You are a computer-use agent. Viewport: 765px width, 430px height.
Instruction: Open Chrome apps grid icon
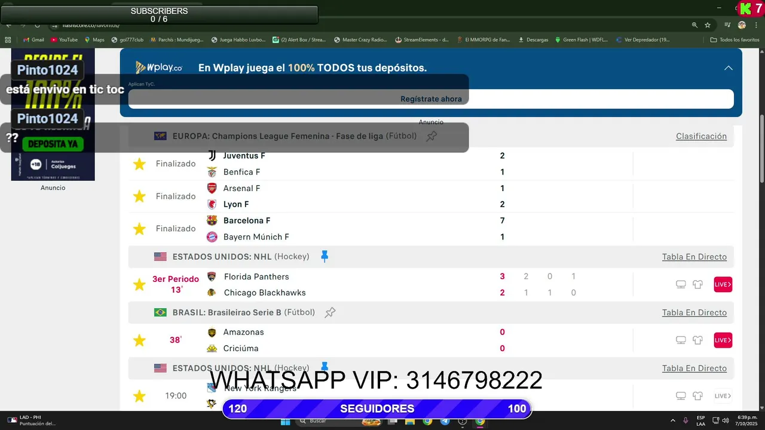[8, 40]
